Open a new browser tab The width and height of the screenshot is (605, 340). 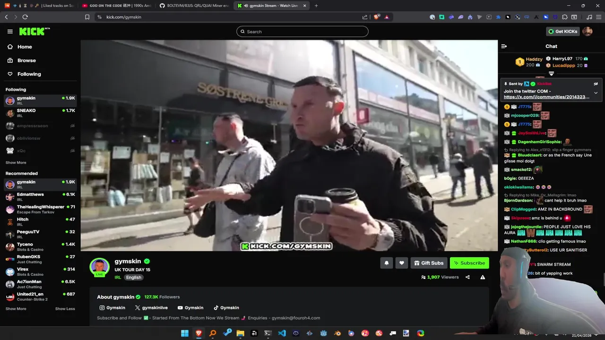[316, 6]
